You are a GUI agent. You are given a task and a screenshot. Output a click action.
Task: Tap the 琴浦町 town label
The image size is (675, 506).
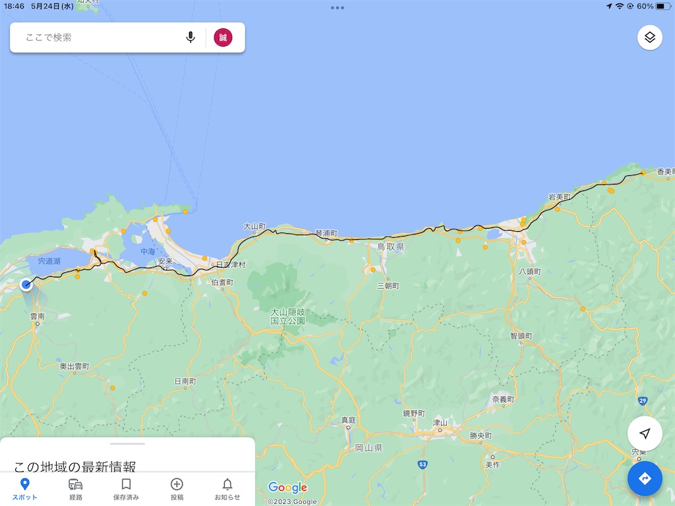click(x=327, y=233)
